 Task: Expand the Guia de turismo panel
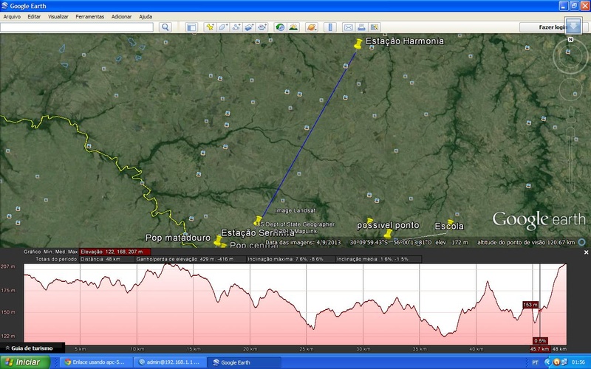click(32, 348)
